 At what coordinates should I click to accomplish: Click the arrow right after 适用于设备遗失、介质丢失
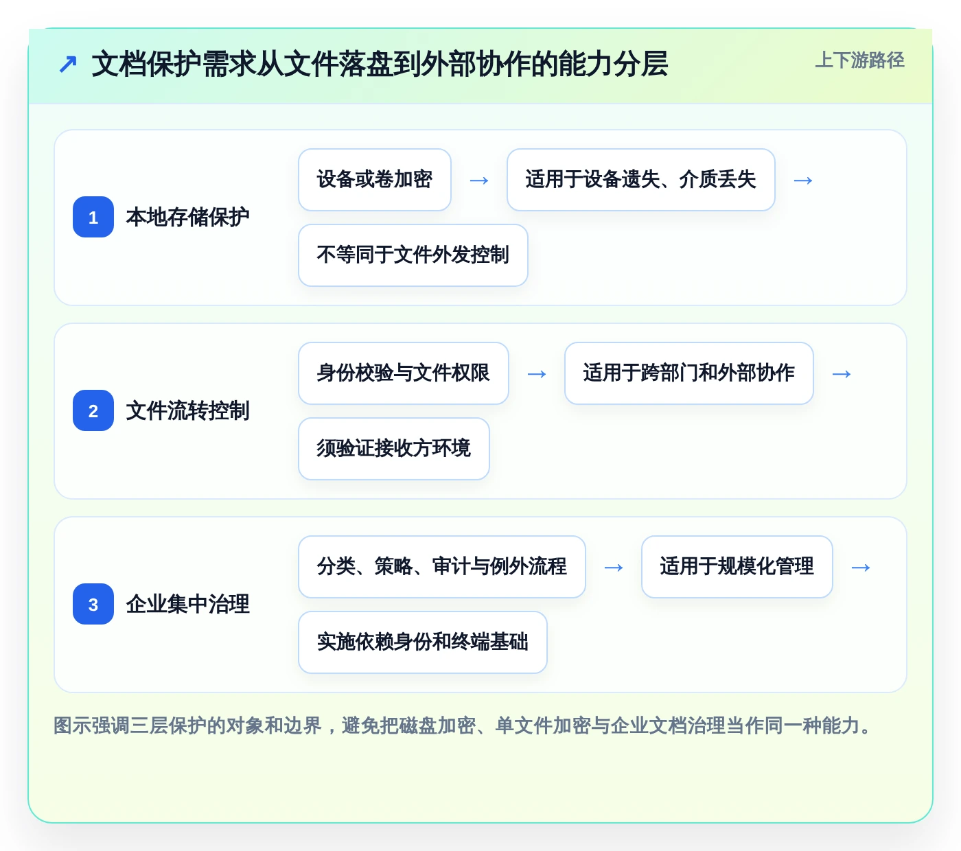803,180
